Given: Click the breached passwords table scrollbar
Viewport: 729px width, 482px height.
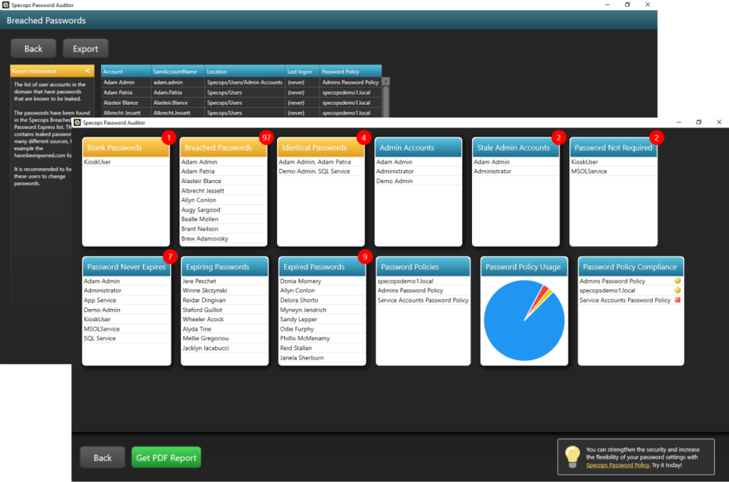Looking at the screenshot, I should click(x=386, y=98).
